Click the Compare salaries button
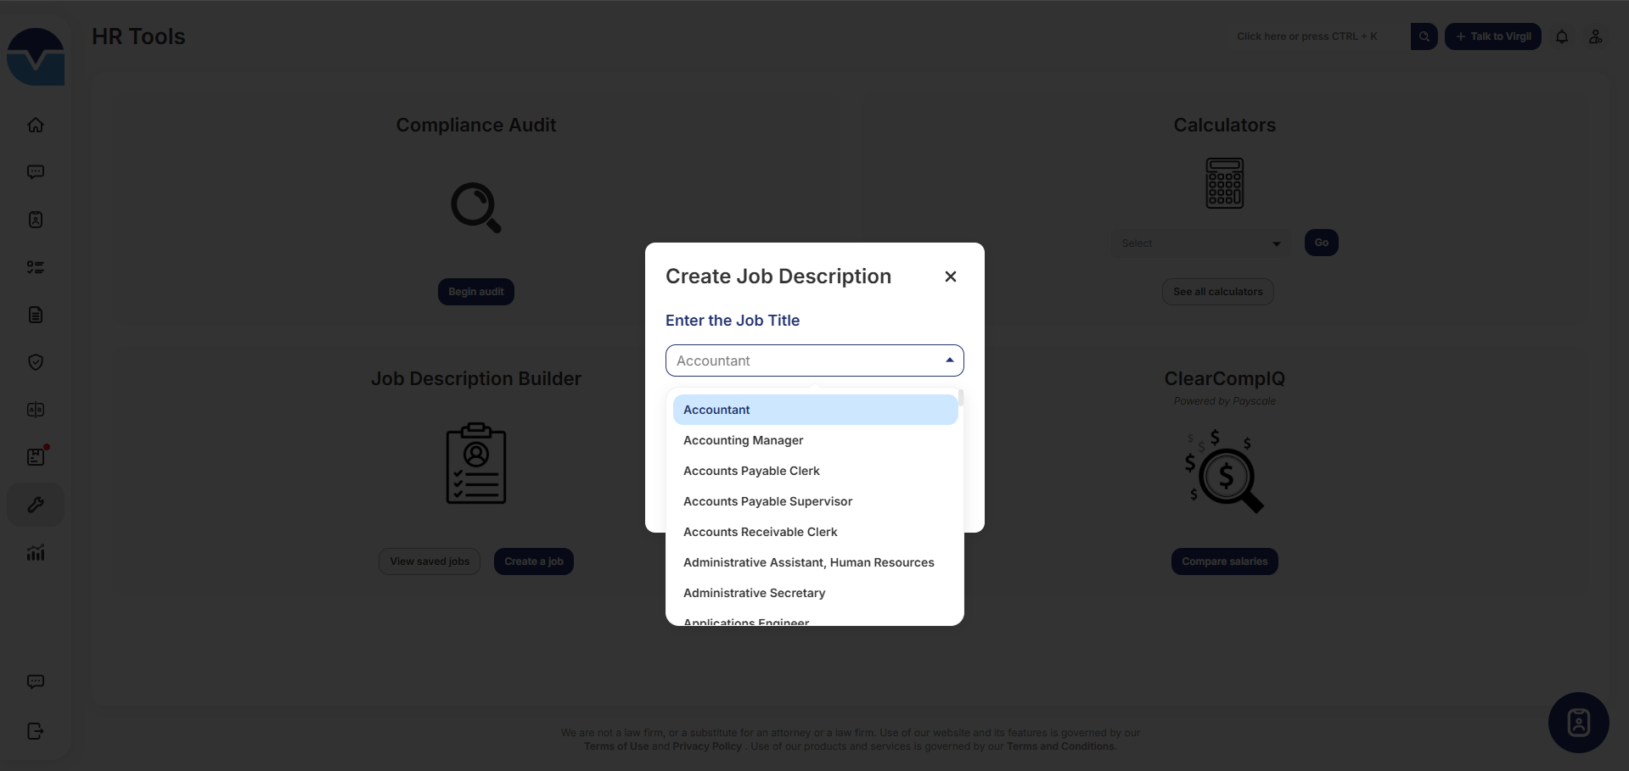The image size is (1629, 771). tap(1225, 561)
